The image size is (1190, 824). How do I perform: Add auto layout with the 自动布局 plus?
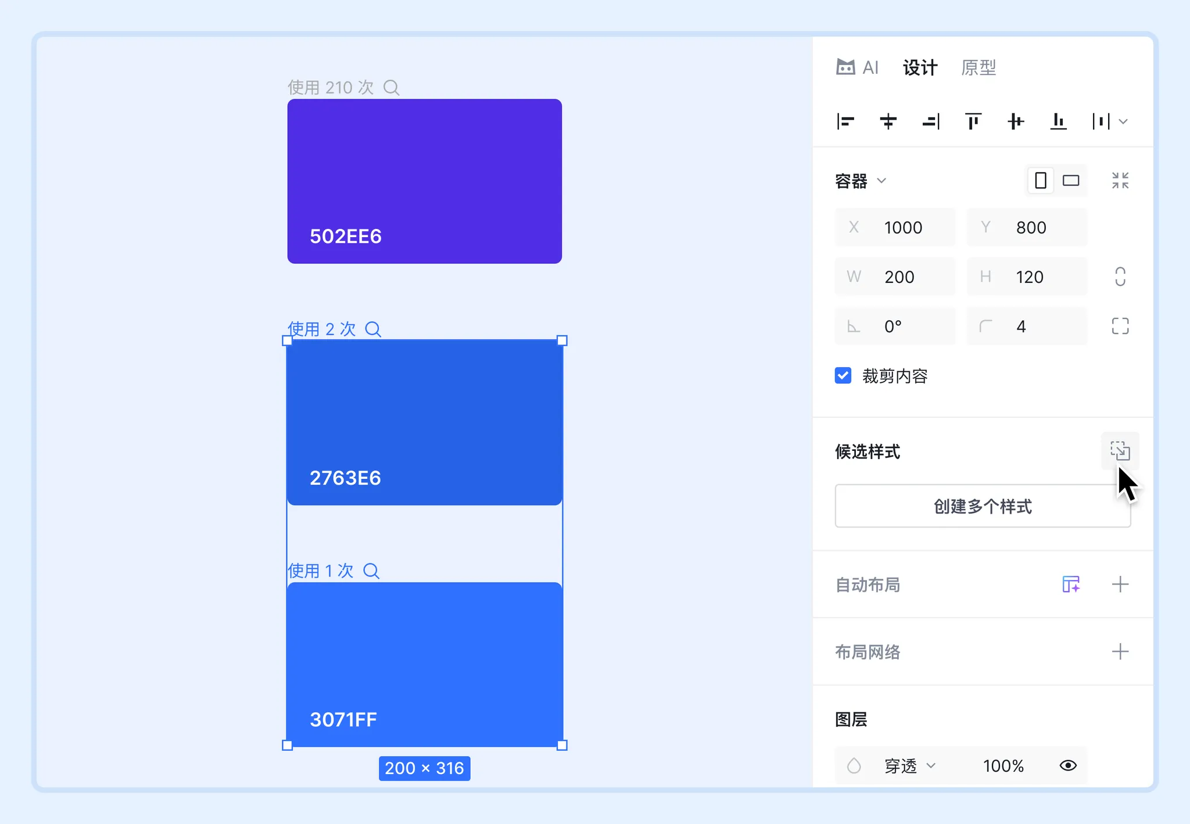(1120, 584)
